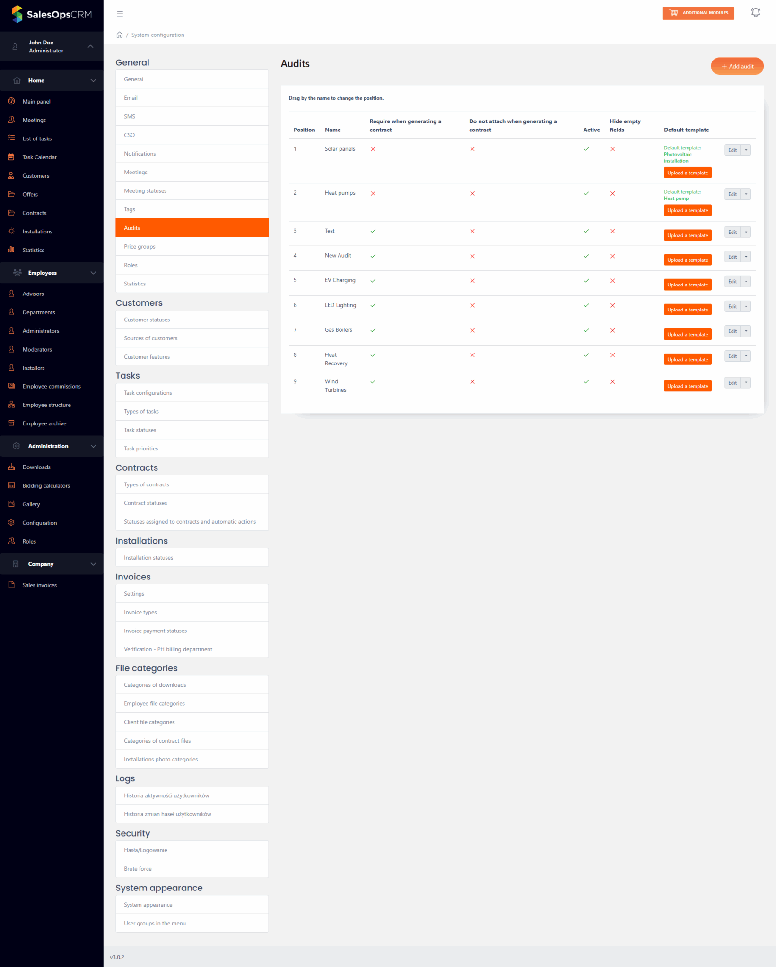Toggle Hide empty fields for EV Charging

point(612,281)
